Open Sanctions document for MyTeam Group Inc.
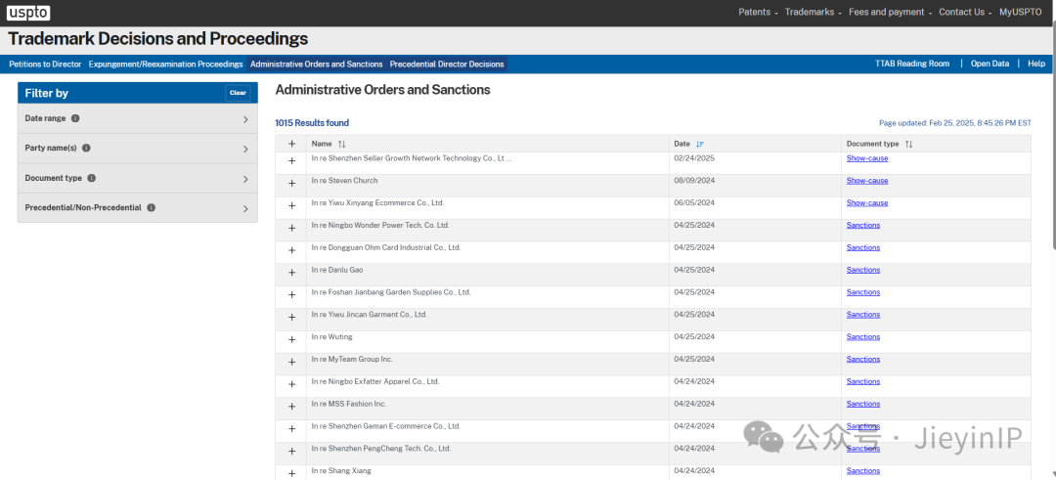Screen dimensions: 1056x480 (x=862, y=359)
